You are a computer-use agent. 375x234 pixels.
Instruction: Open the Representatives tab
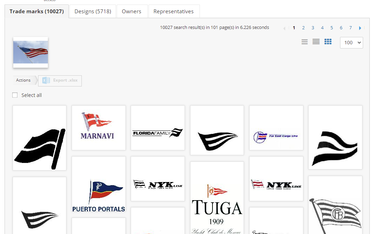point(174,12)
